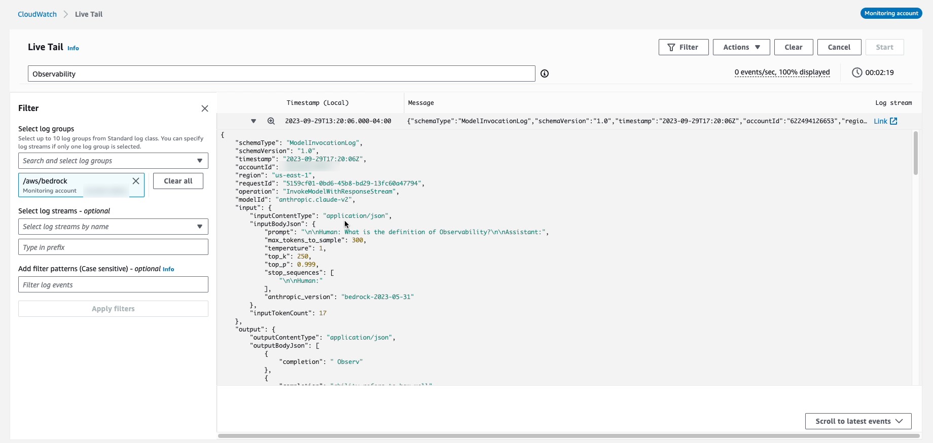This screenshot has height=443, width=933.
Task: Click the info circle beside the Observability field
Action: coord(545,73)
